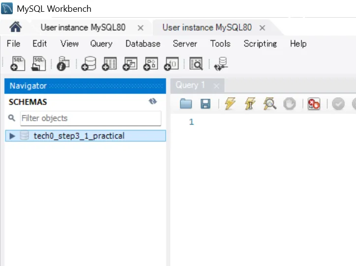Open a SQL script file icon
Screen dimensions: 356x266
(x=38, y=64)
